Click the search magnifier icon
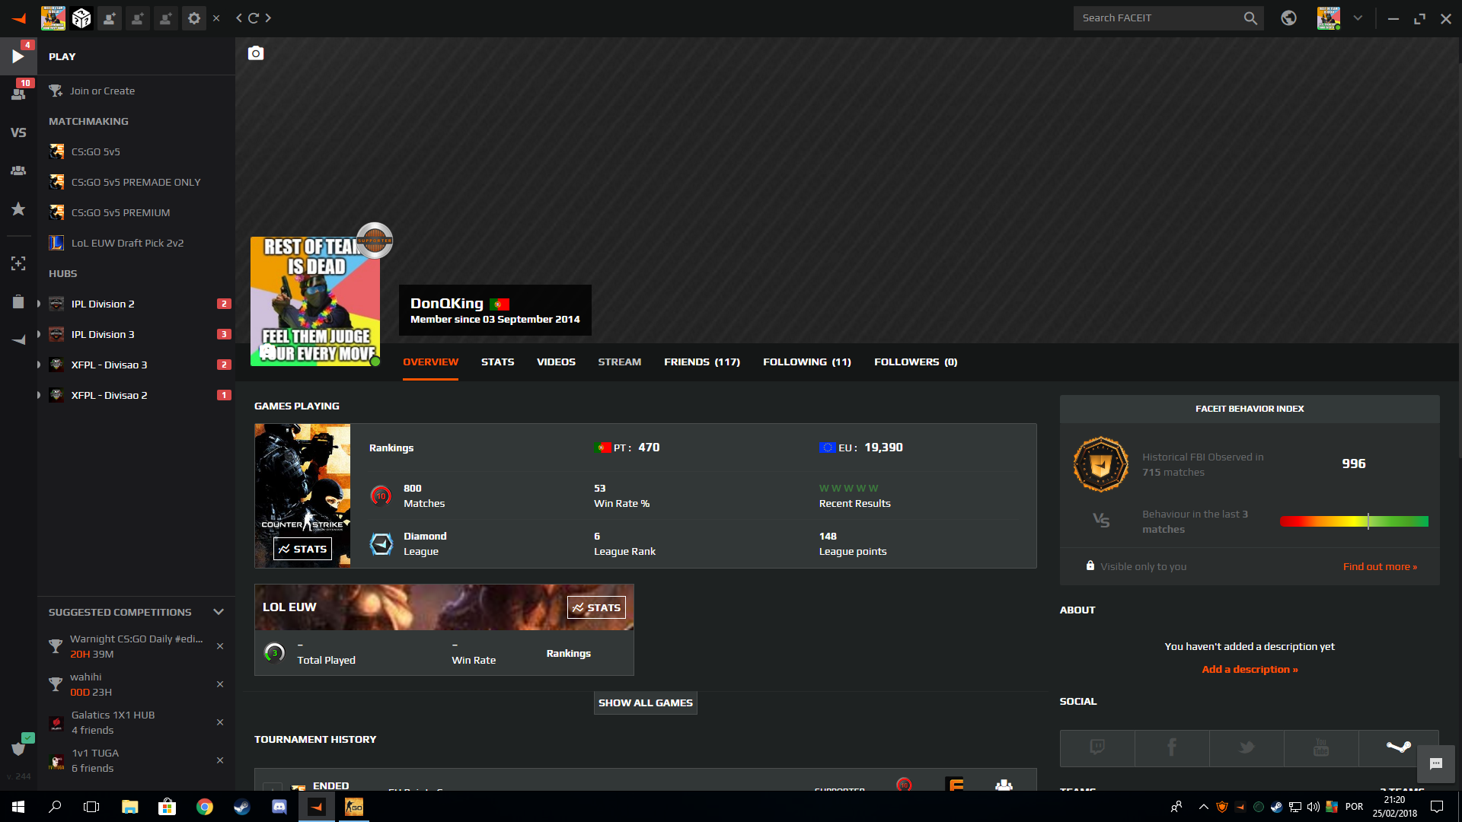1462x822 pixels. (x=1250, y=18)
